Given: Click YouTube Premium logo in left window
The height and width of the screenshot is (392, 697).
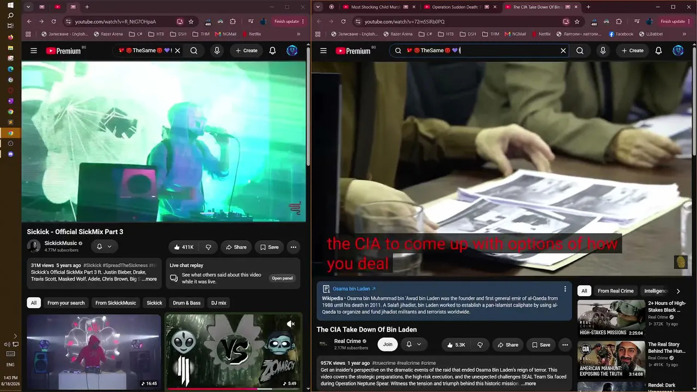Looking at the screenshot, I should tap(64, 51).
